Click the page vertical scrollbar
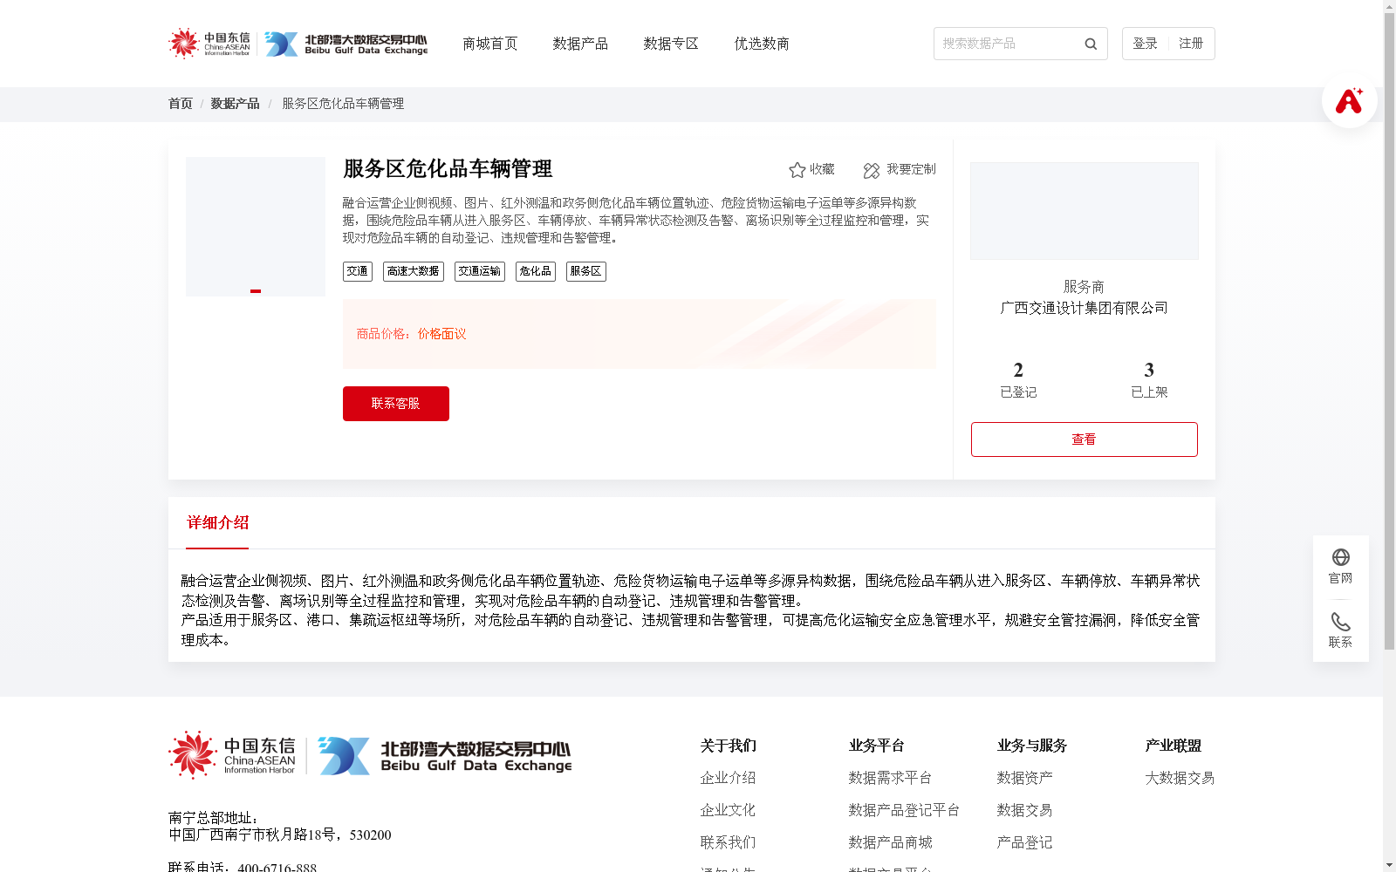 (x=1389, y=331)
